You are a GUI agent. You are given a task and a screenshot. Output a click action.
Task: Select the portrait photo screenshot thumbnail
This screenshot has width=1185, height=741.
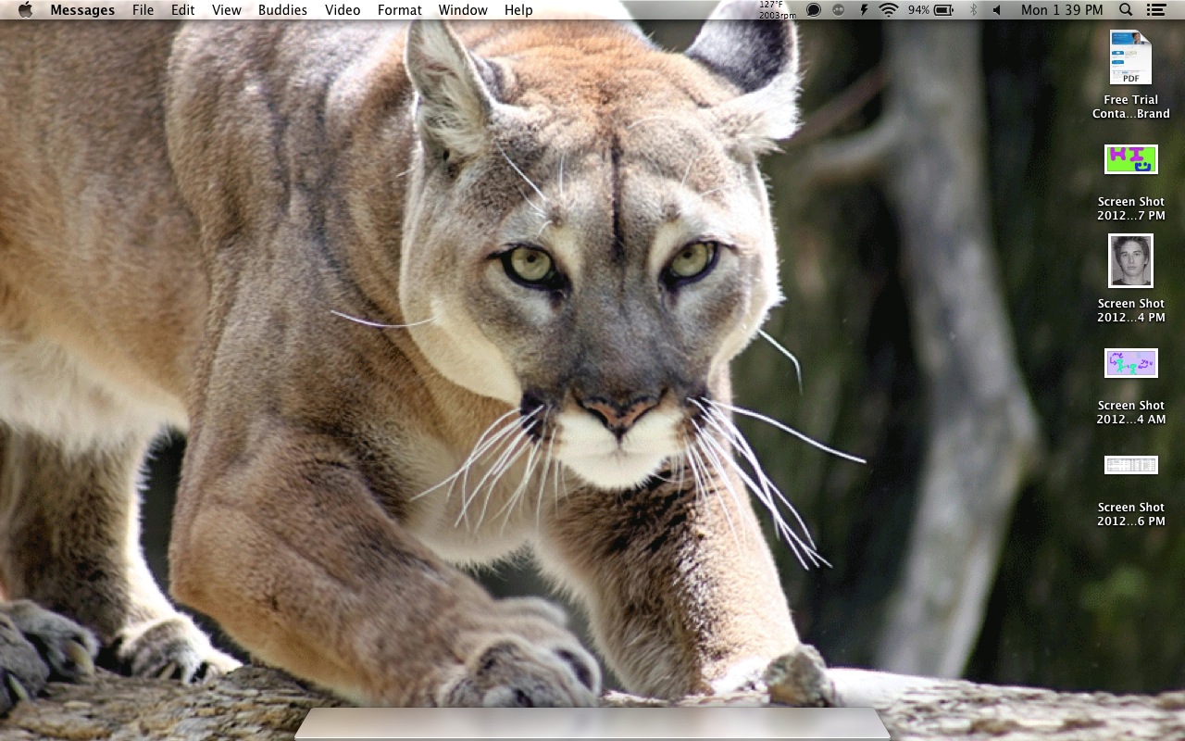pos(1130,260)
